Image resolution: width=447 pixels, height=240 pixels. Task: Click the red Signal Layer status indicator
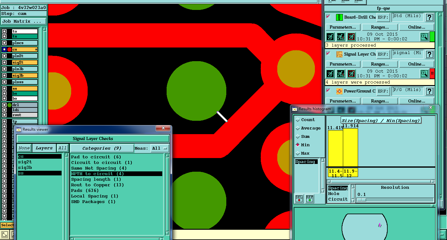[x=432, y=74]
